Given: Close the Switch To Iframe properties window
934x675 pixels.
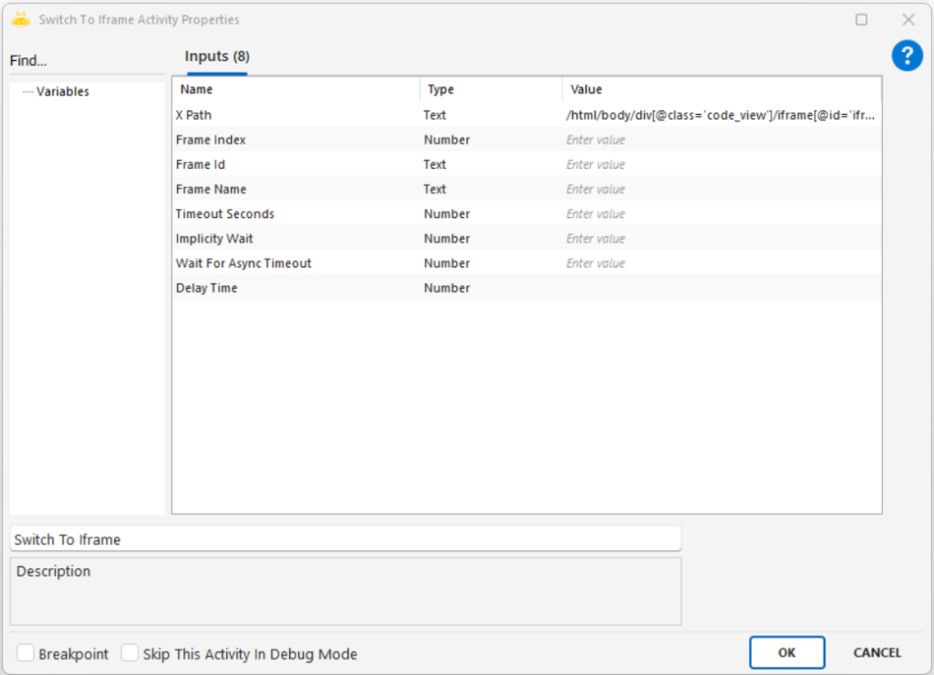Looking at the screenshot, I should pyautogui.click(x=908, y=19).
